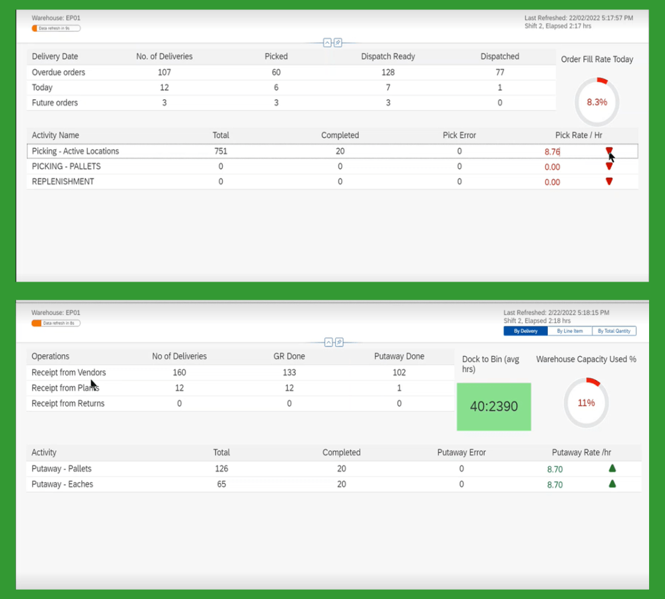The image size is (665, 599).
Task: Click the Warehouse Capacity 11% donut chart
Action: (586, 403)
